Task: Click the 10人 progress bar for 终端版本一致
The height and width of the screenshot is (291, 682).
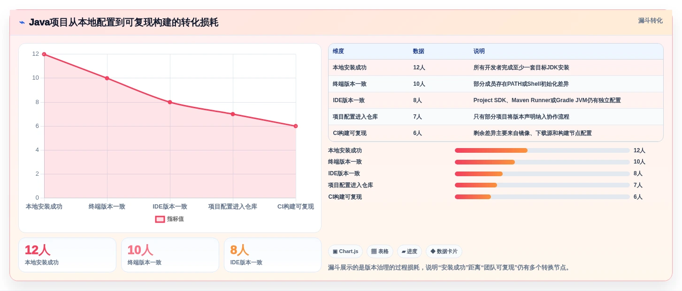Action: (x=542, y=162)
